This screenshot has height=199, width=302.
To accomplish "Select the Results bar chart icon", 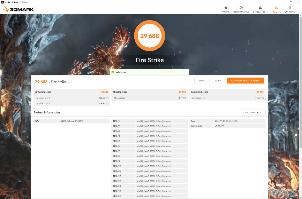I will pos(276,8).
